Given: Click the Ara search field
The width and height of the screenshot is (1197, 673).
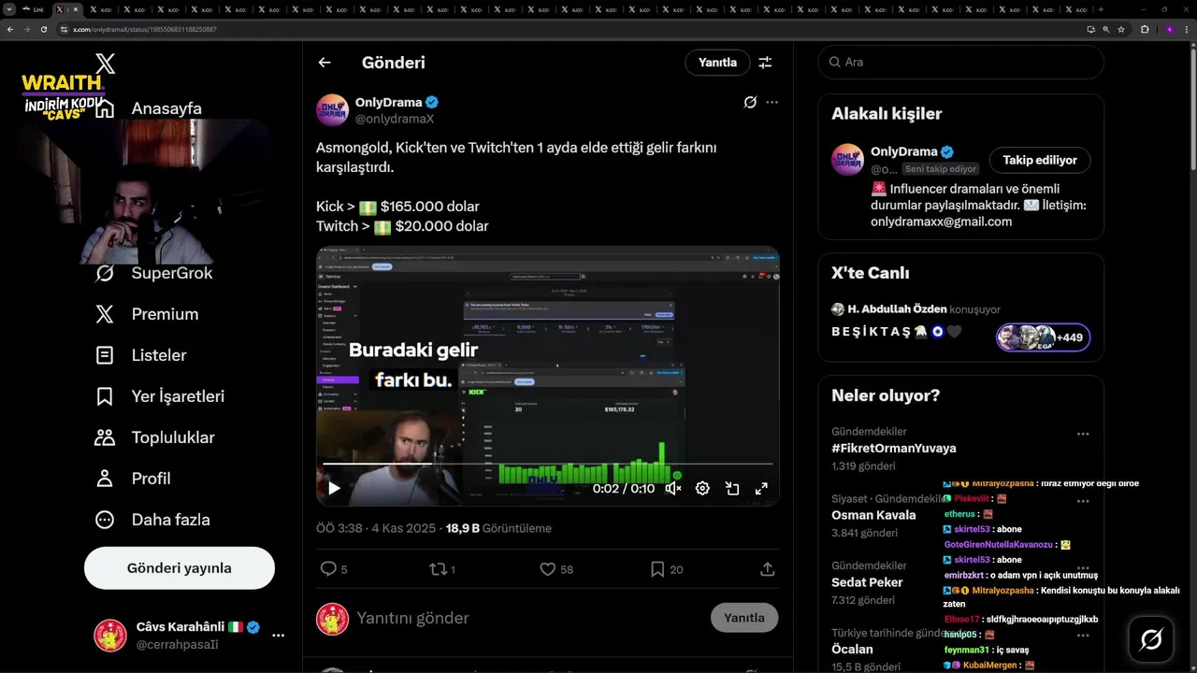Looking at the screenshot, I should 960,62.
